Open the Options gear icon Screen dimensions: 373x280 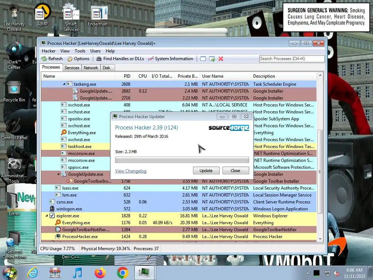coord(70,59)
